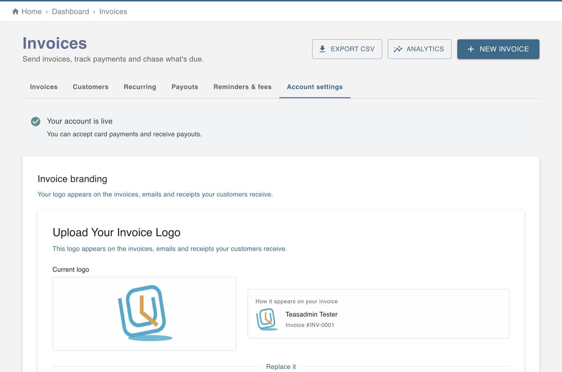Click the 'Current logo' label
Image resolution: width=562 pixels, height=372 pixels.
[71, 270]
